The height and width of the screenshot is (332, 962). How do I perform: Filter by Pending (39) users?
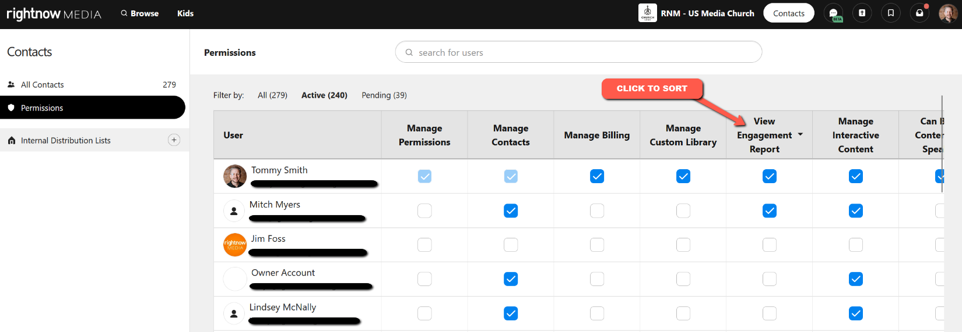click(x=384, y=95)
